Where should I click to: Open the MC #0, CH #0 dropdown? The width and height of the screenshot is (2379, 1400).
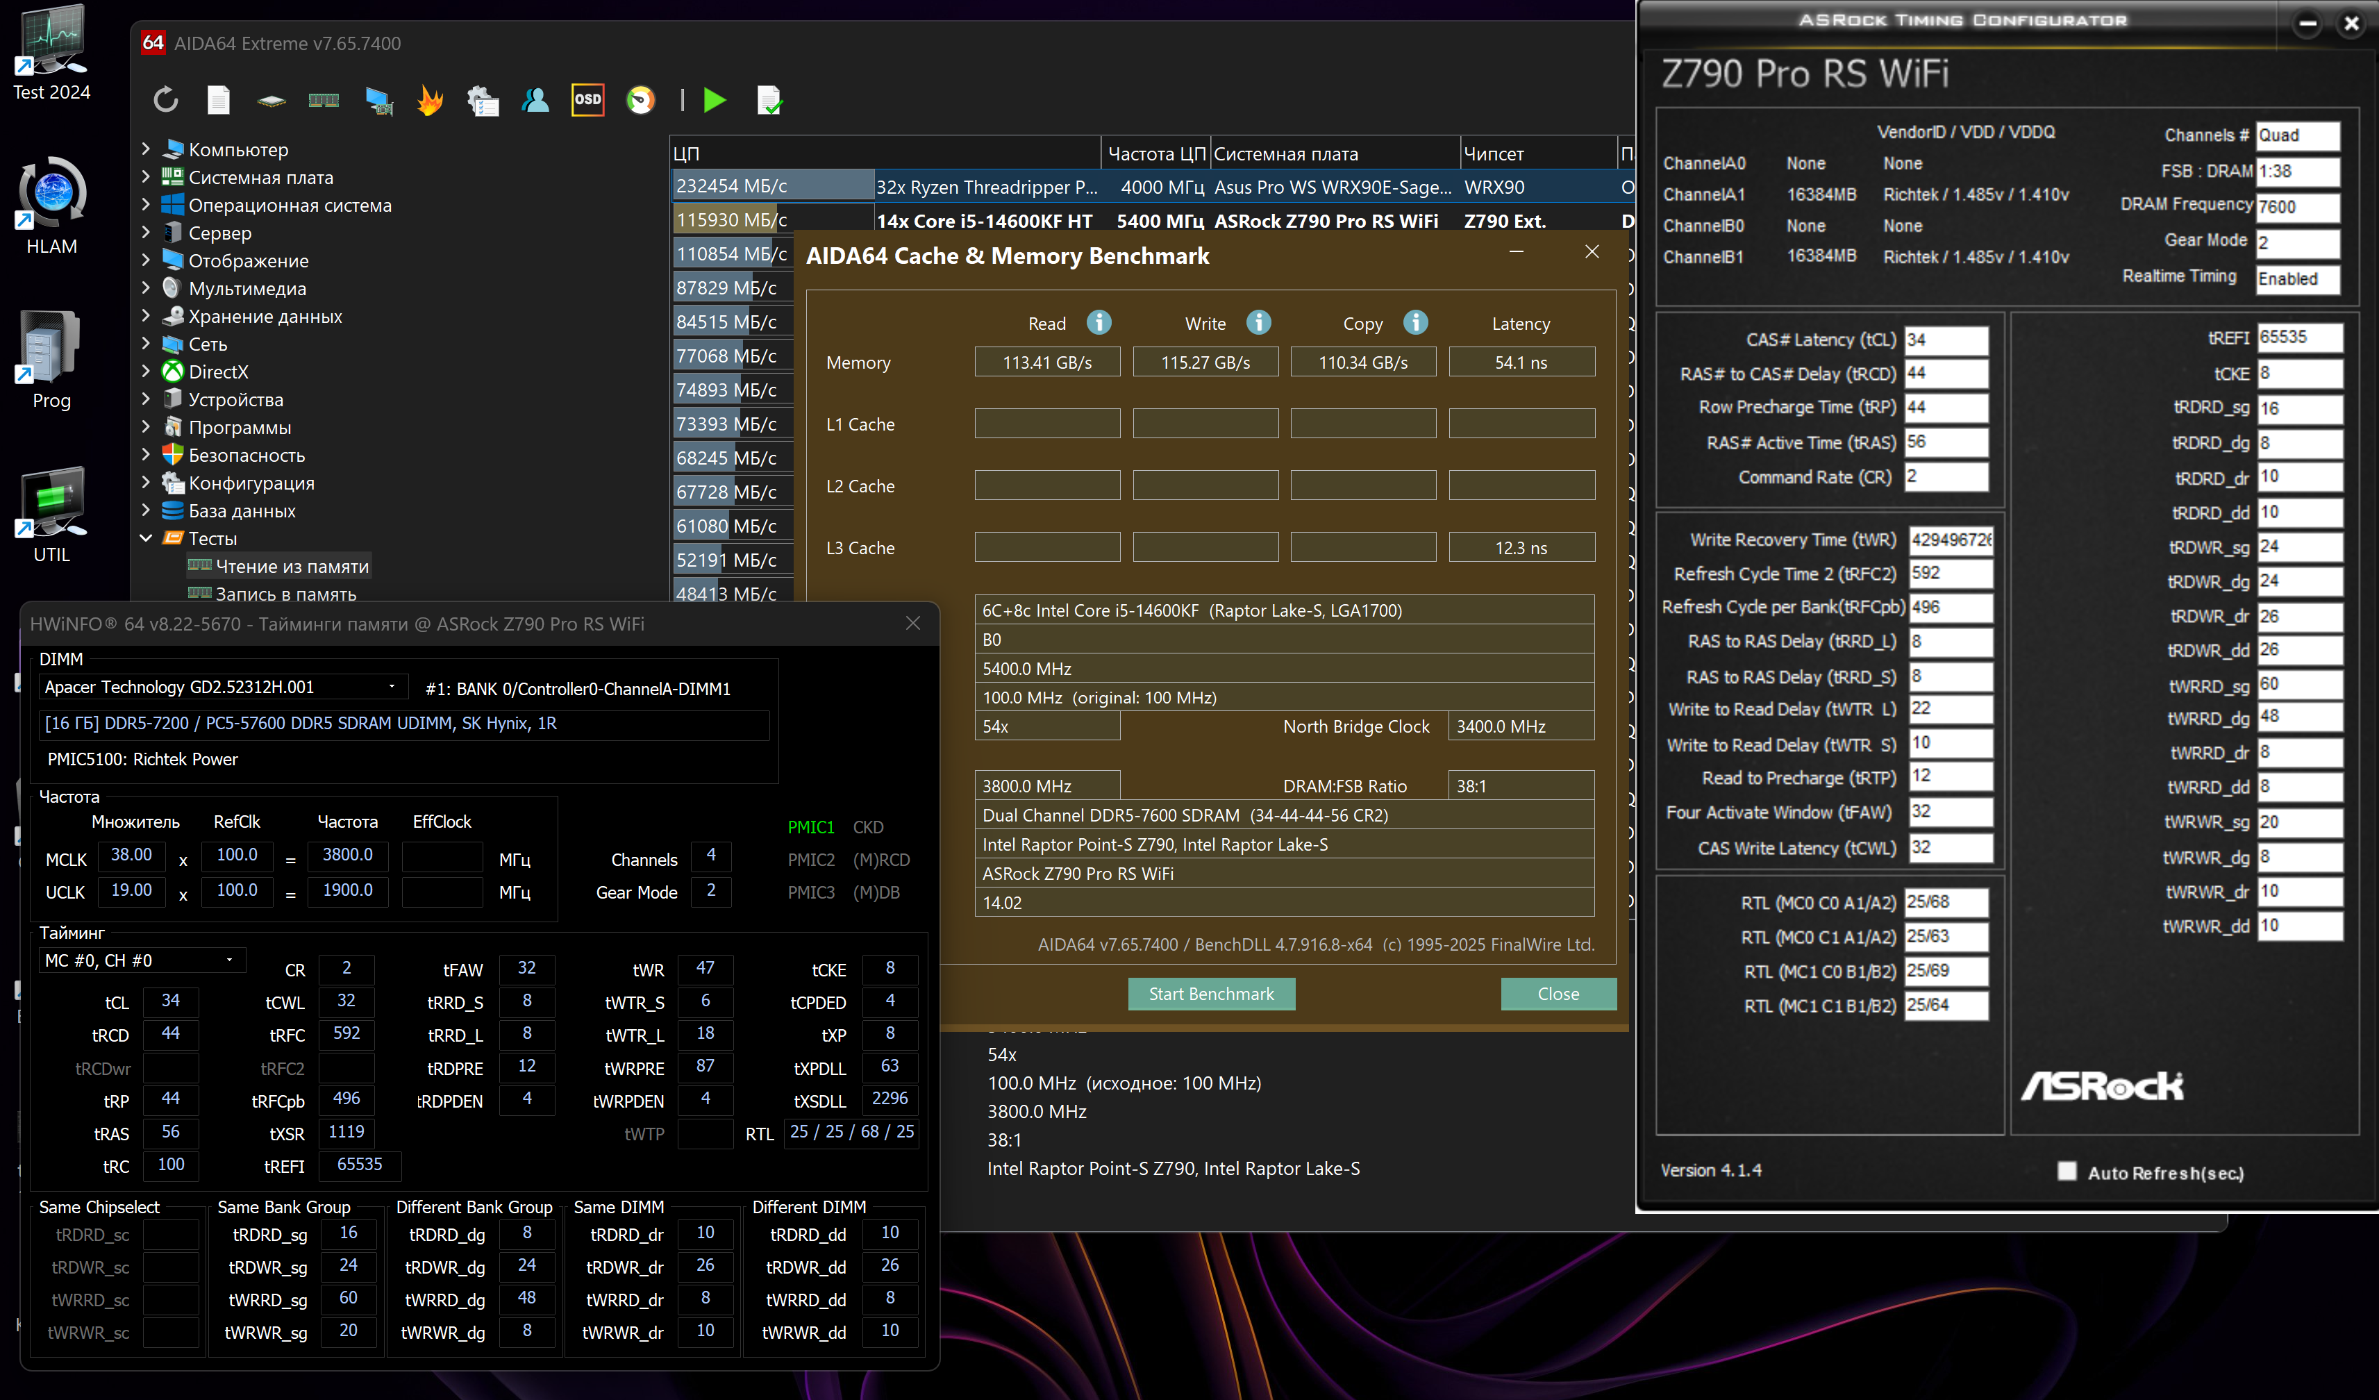pos(229,960)
